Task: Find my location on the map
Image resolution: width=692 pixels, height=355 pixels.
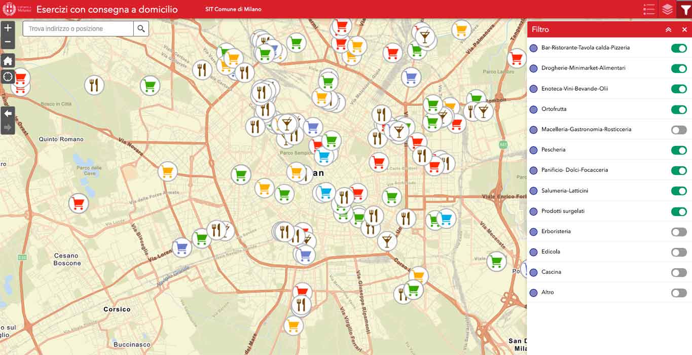Action: coord(8,77)
